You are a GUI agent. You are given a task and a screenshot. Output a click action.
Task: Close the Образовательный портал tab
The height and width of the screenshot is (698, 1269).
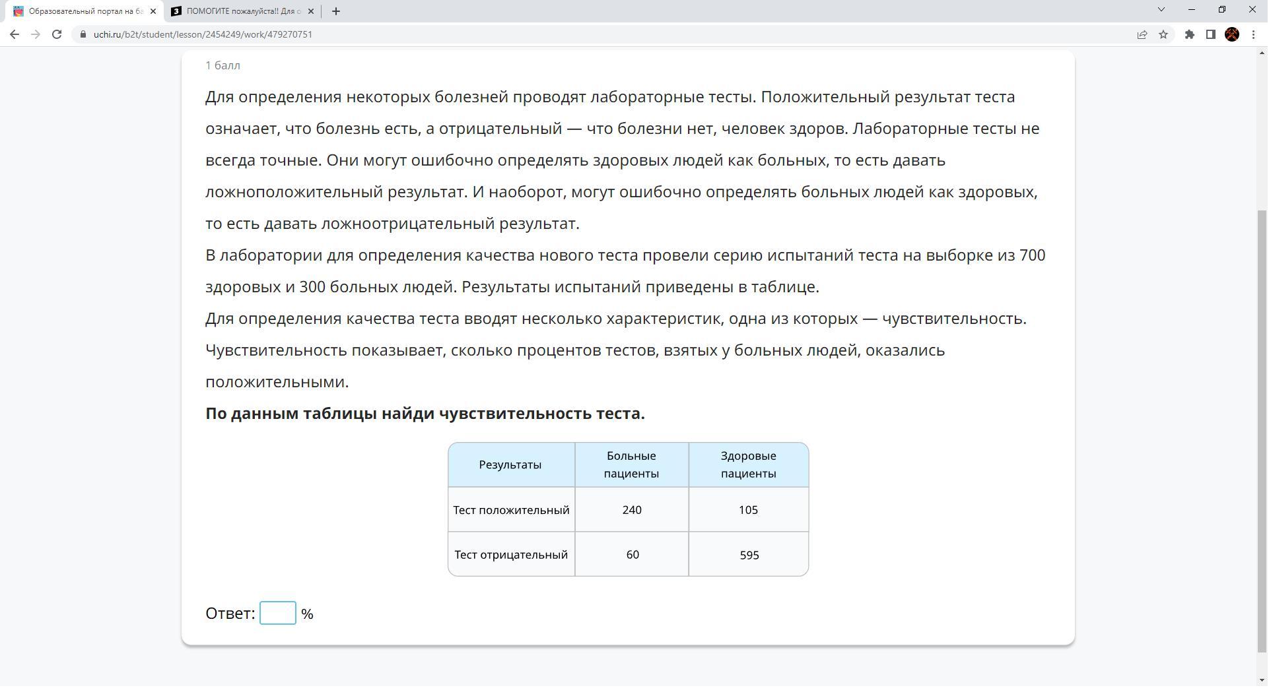point(153,11)
